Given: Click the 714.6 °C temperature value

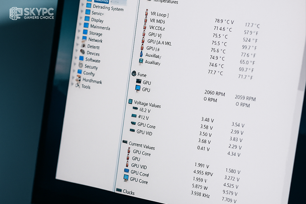Looking at the screenshot, I should (x=223, y=29).
